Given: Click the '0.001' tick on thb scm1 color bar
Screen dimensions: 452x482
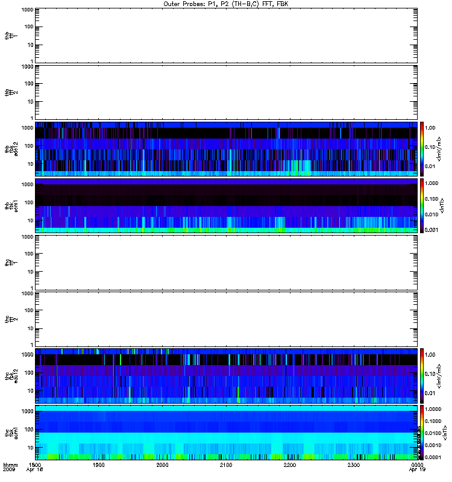Looking at the screenshot, I should point(432,230).
